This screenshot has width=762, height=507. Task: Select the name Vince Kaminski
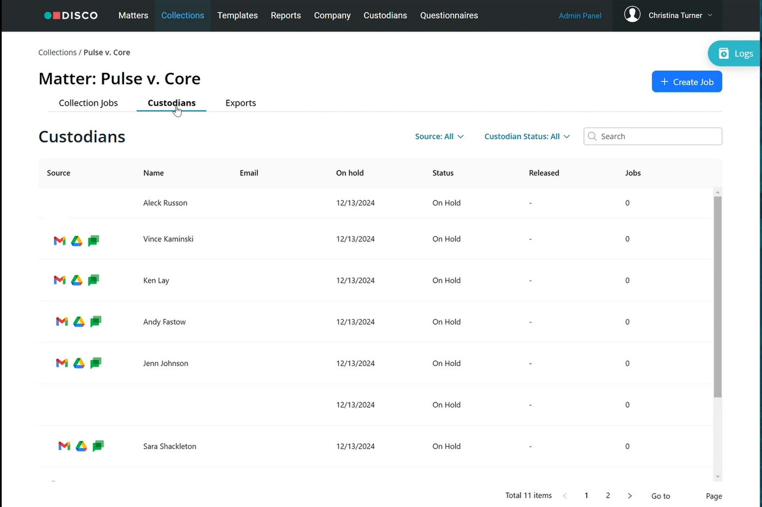point(168,239)
